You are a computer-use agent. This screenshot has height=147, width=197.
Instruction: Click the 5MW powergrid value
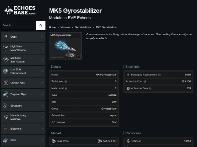point(188,75)
